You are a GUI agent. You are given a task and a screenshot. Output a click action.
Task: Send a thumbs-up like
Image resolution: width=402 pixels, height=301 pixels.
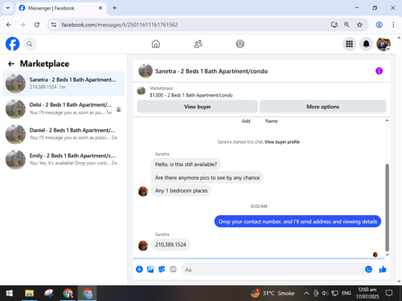point(383,269)
